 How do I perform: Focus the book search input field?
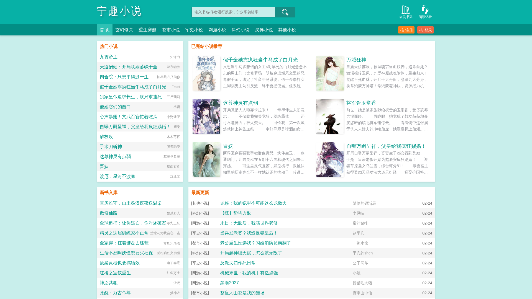pos(233,12)
